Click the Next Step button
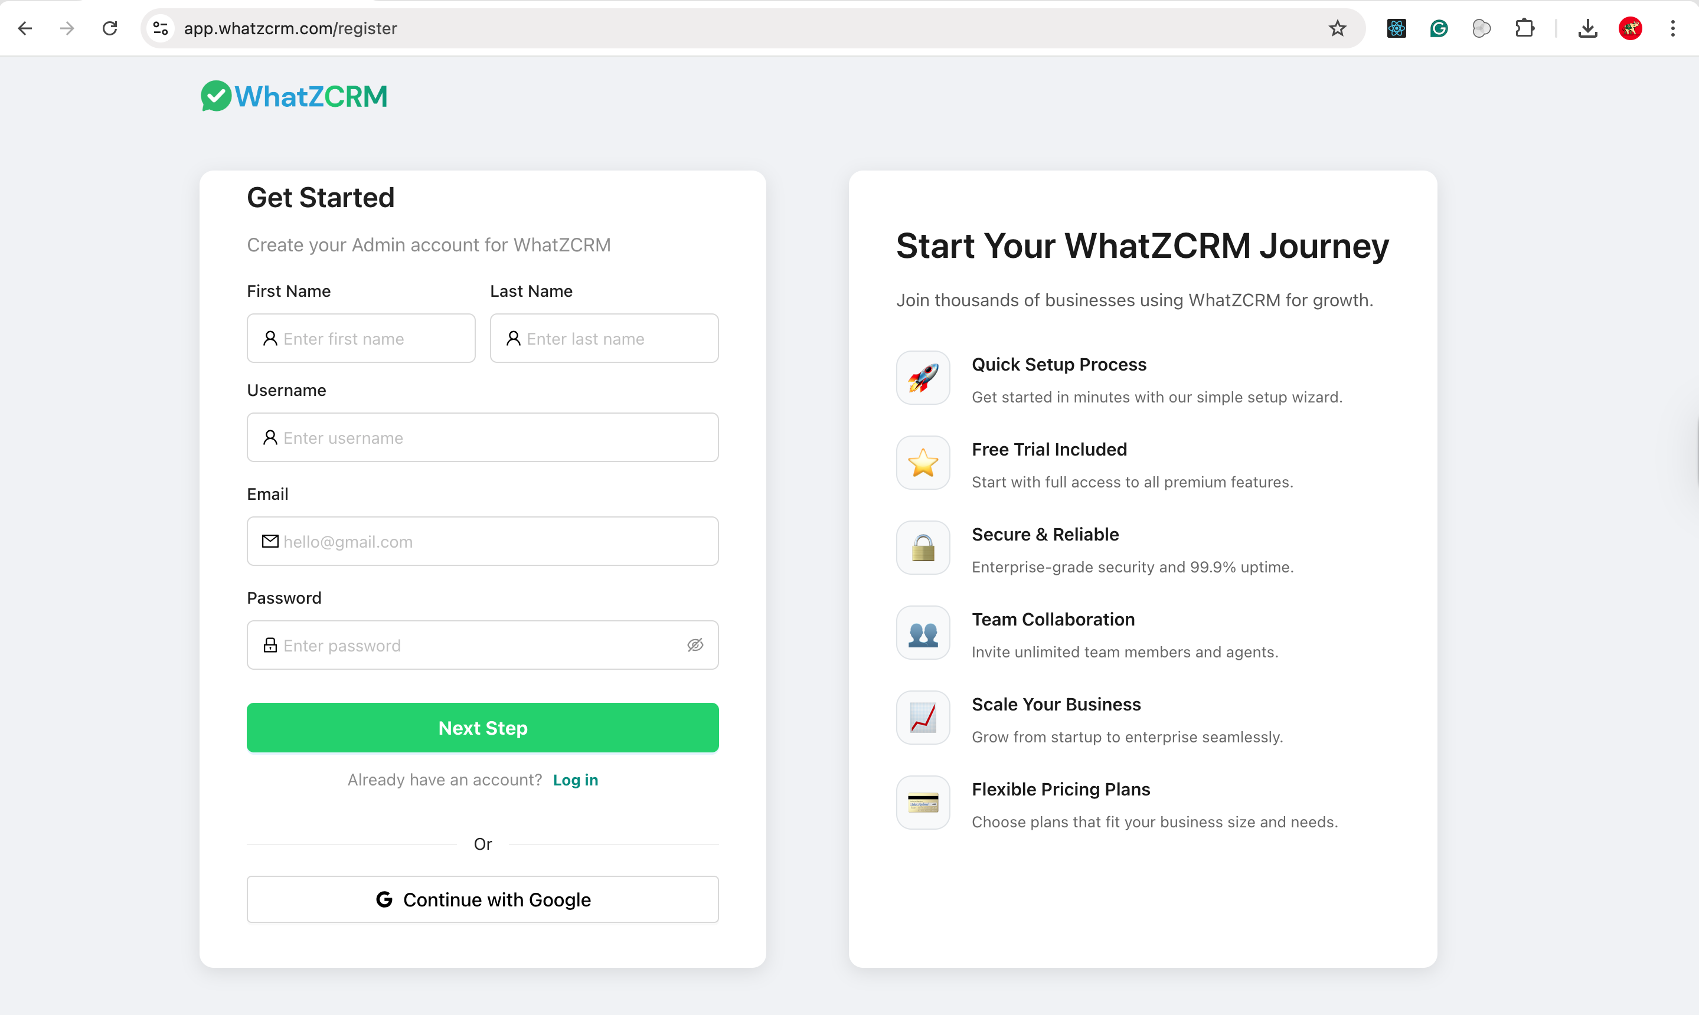 pyautogui.click(x=482, y=727)
